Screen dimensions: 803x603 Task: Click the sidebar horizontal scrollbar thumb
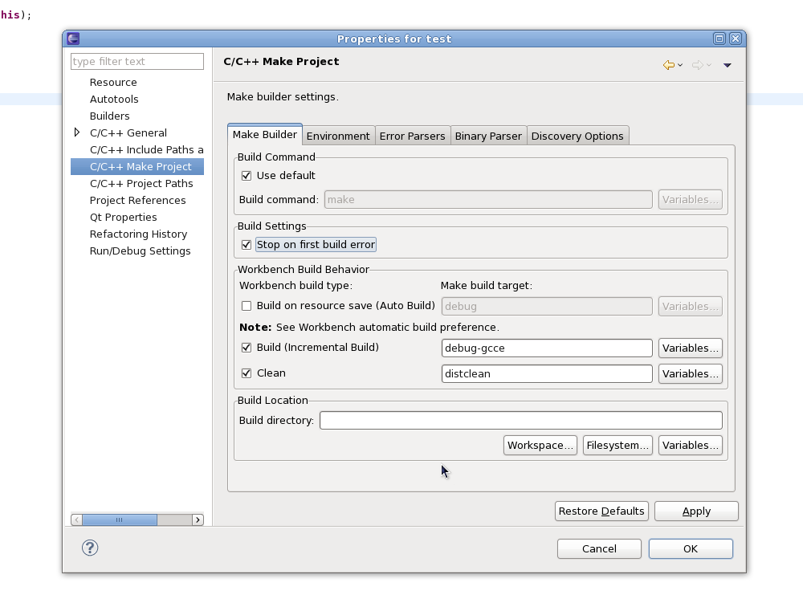[120, 519]
